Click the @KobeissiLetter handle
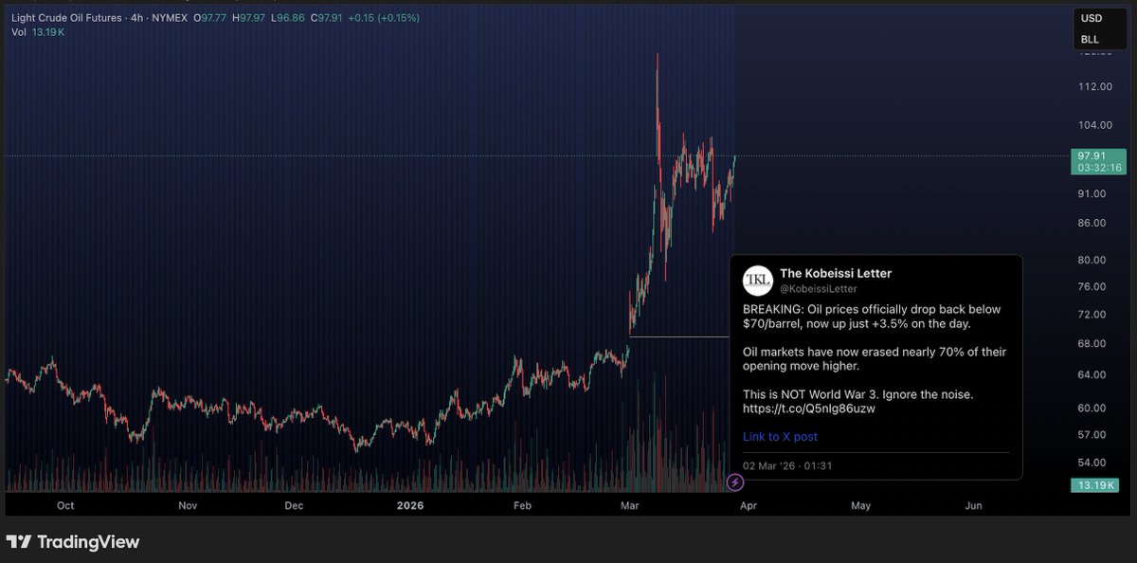The width and height of the screenshot is (1137, 563). [x=818, y=288]
